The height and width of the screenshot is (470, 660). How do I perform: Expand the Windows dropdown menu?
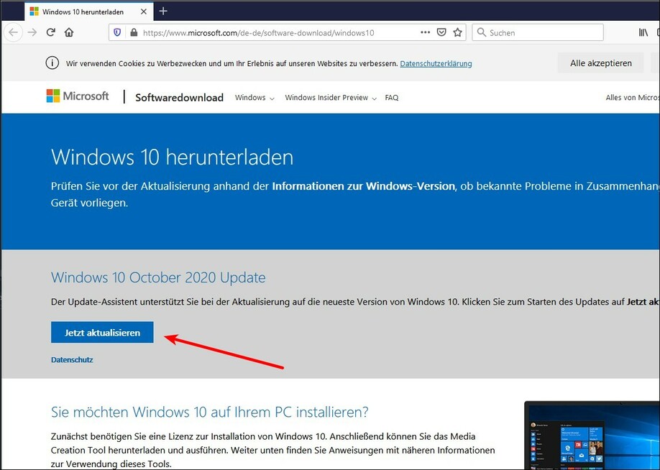click(x=255, y=98)
